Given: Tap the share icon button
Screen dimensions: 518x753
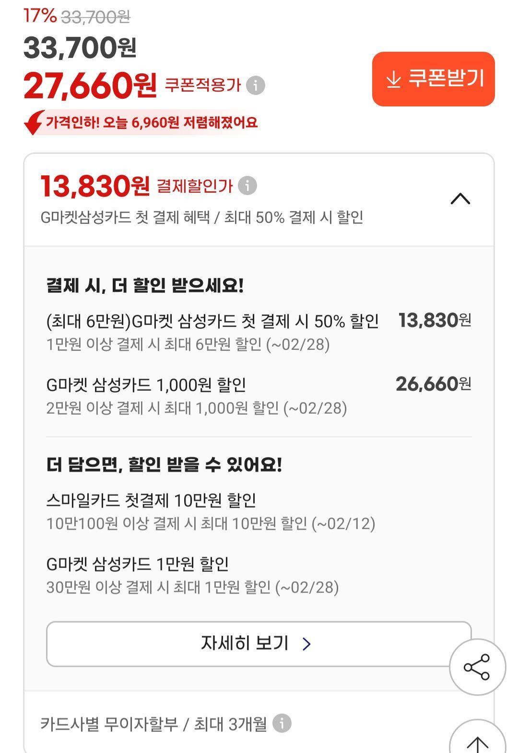Looking at the screenshot, I should [x=477, y=667].
